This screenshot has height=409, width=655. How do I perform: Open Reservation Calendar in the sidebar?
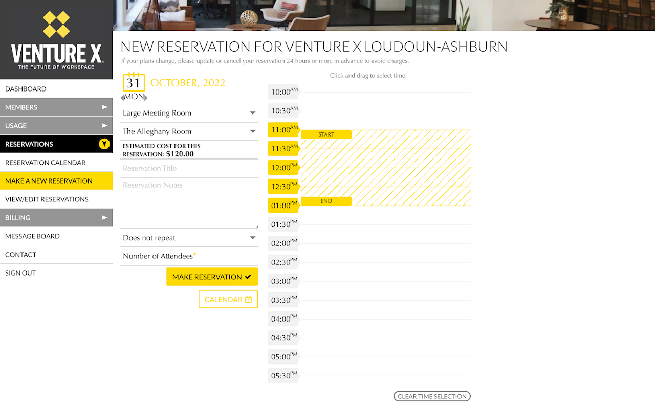click(56, 163)
